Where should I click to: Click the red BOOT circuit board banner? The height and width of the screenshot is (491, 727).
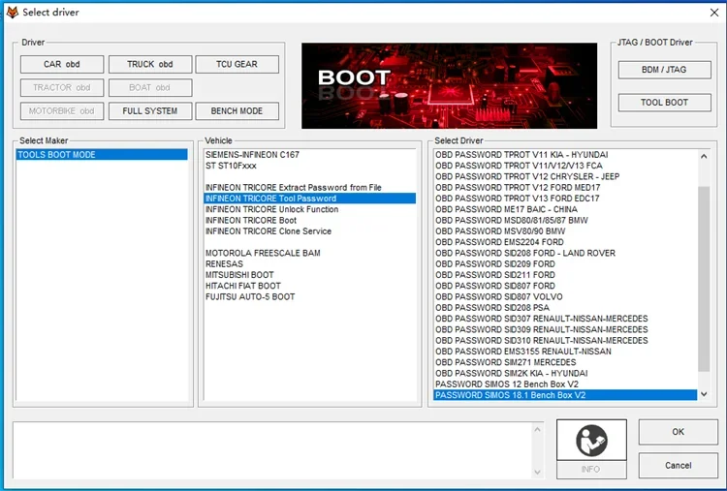pos(449,85)
